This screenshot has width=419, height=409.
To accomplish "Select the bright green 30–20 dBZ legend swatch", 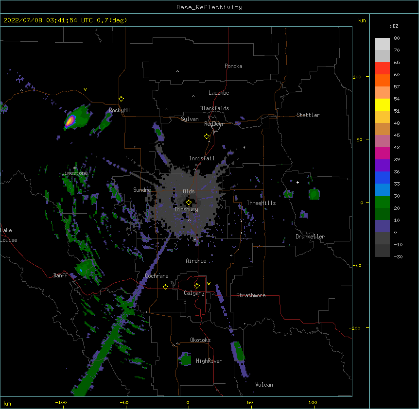I will click(382, 202).
